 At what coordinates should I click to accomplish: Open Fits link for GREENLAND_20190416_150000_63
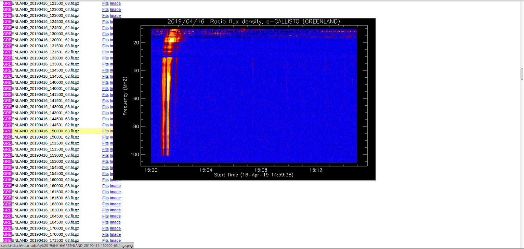[105, 131]
